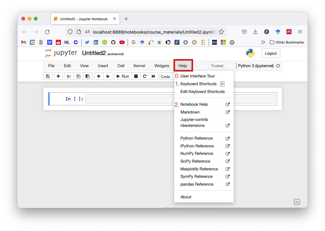Open SymPy Reference
Image resolution: width=325 pixels, height=231 pixels.
[x=204, y=176]
